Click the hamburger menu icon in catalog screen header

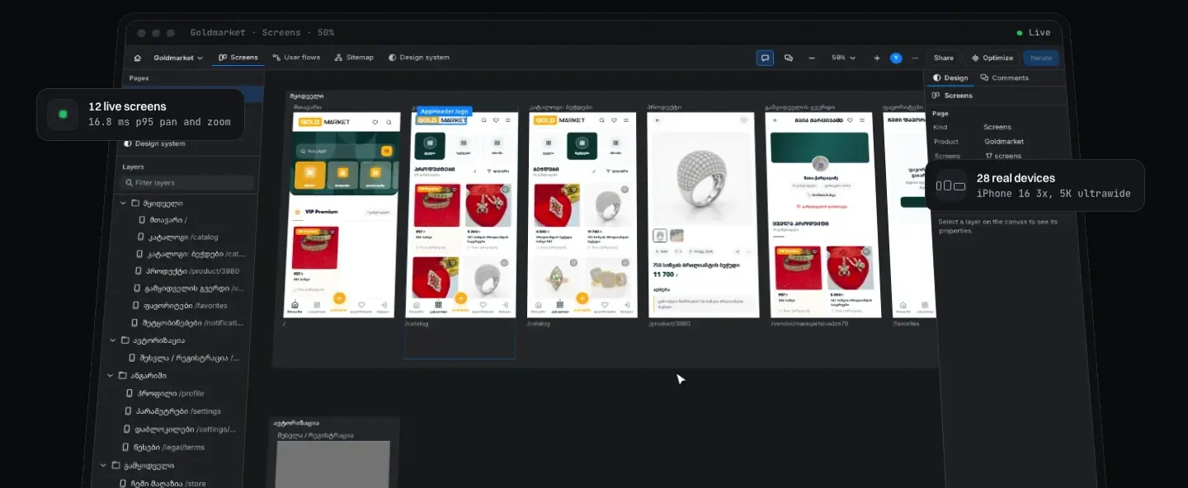[x=507, y=120]
